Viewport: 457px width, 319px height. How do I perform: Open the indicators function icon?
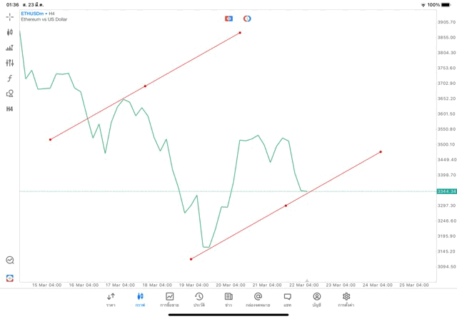coord(10,78)
